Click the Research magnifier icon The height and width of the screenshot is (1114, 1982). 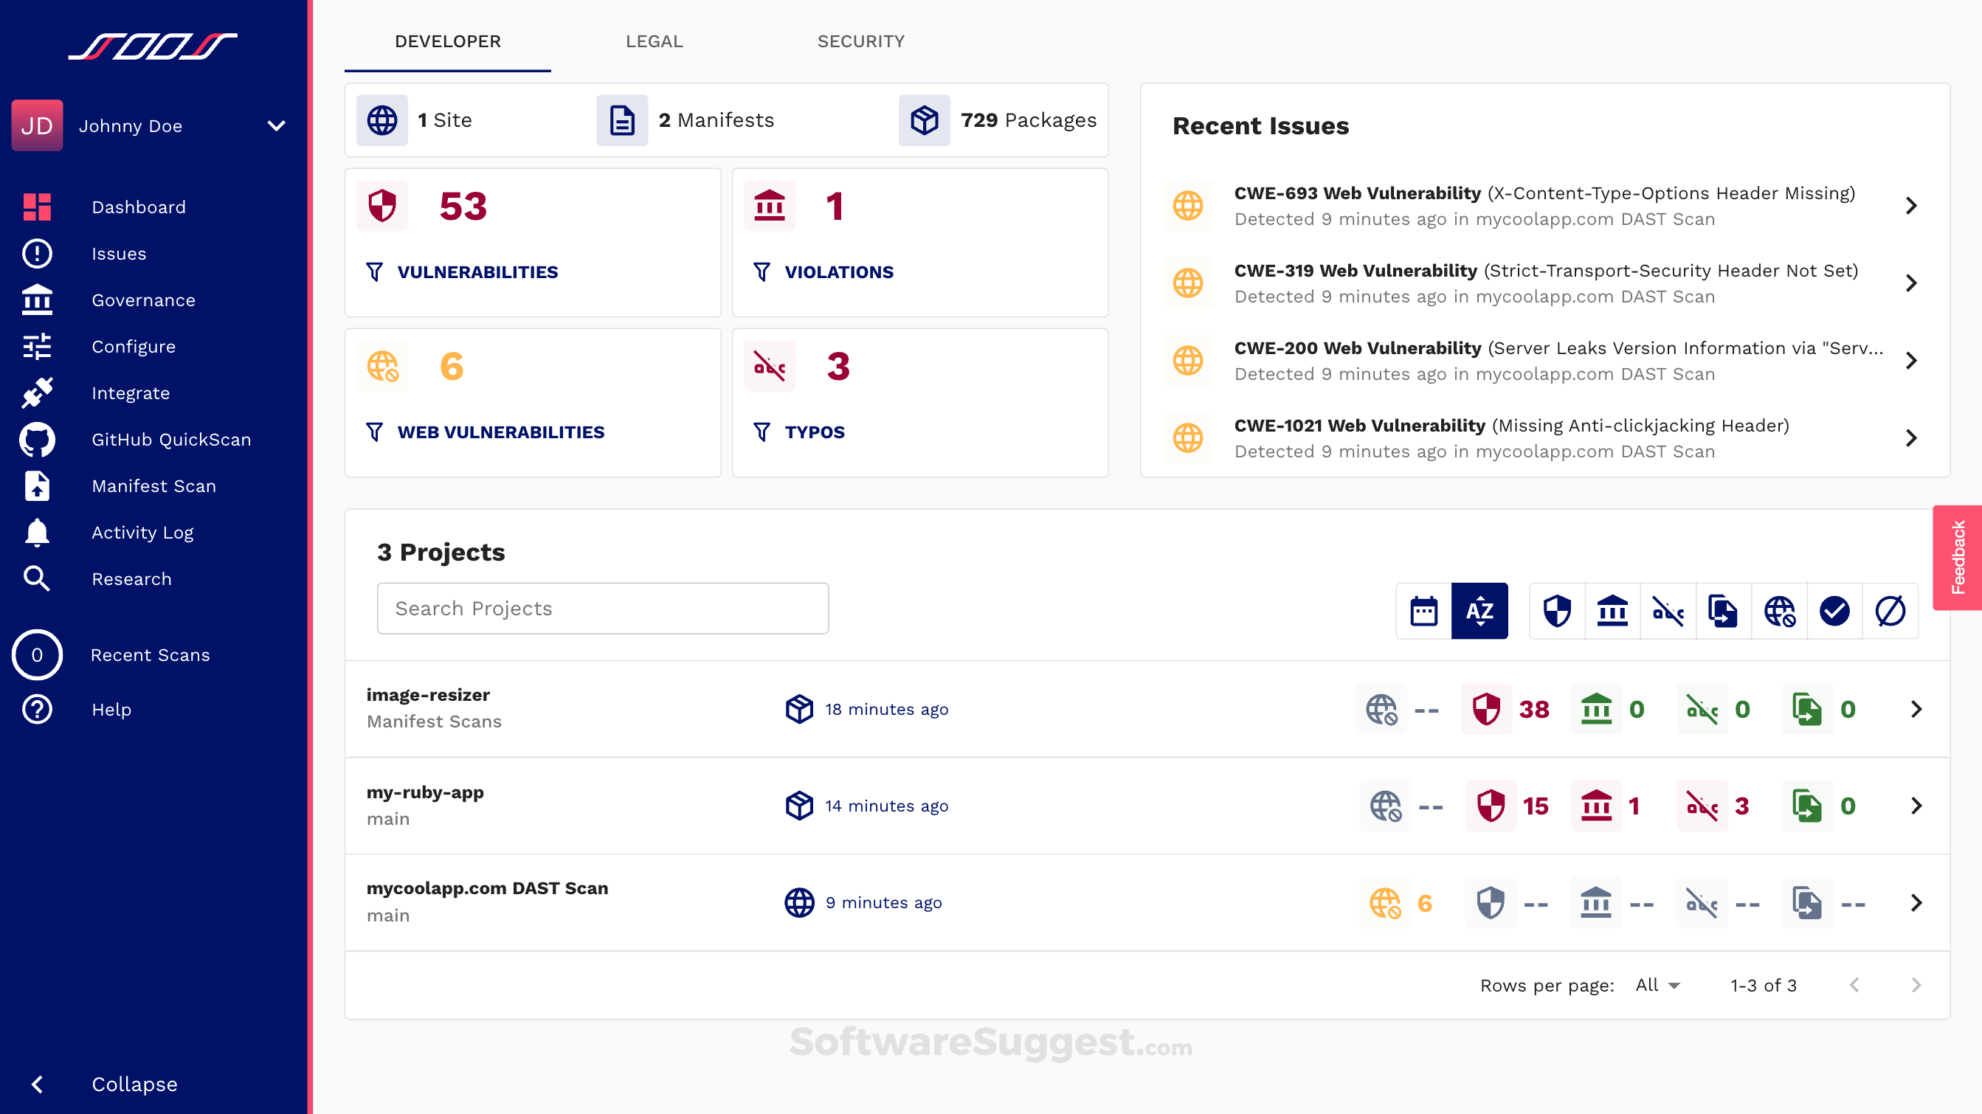pos(37,578)
